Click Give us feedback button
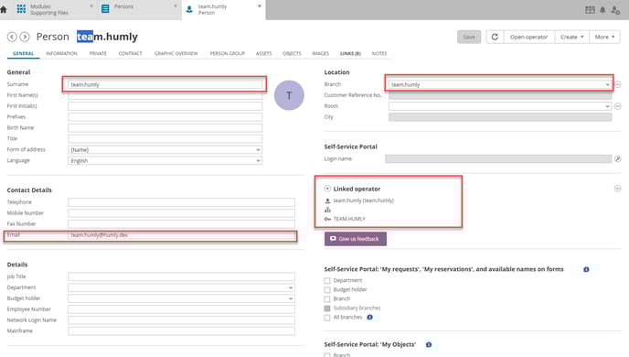Screen dimensions: 629x357 tap(356, 239)
